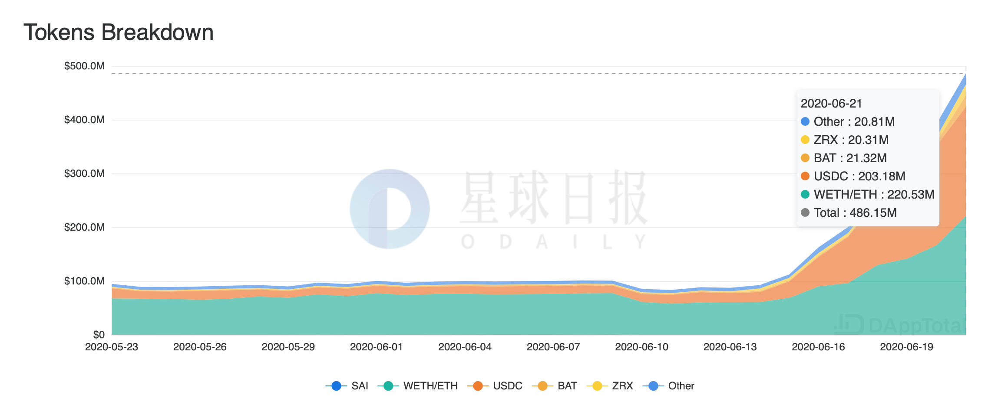Click the tooltip row ZRX : 20.31M
This screenshot has width=998, height=418.
point(845,140)
